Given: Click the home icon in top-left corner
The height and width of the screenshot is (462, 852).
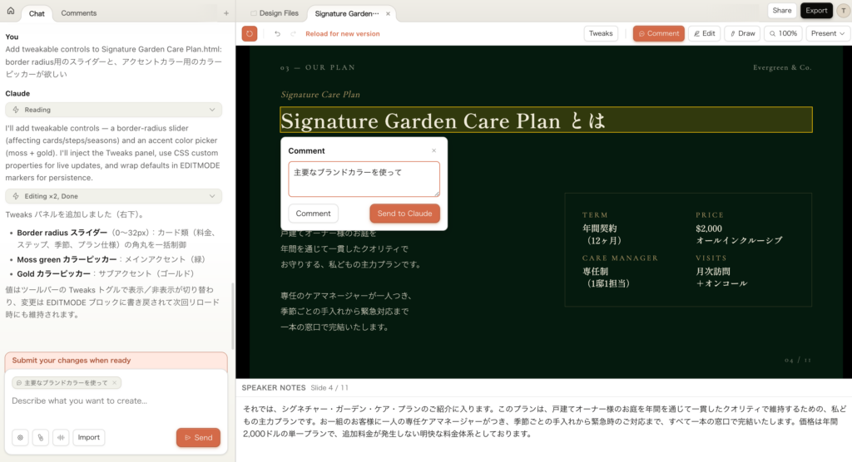Looking at the screenshot, I should point(11,11).
